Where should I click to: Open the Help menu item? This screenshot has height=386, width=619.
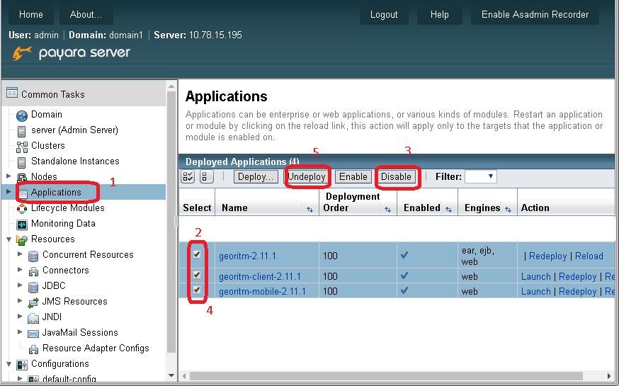(439, 15)
